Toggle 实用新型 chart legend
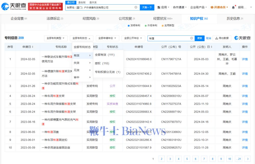 [168, 26]
